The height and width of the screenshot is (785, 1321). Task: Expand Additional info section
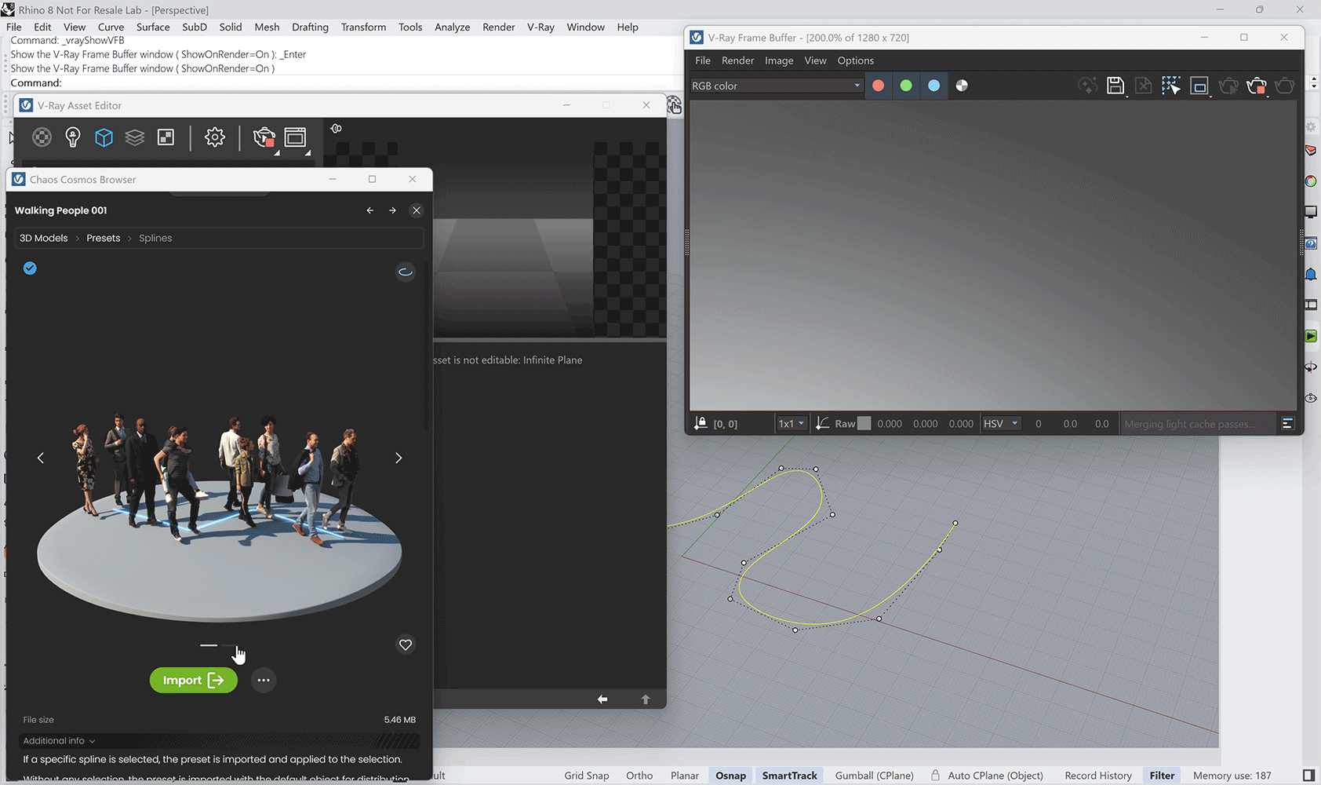click(60, 740)
